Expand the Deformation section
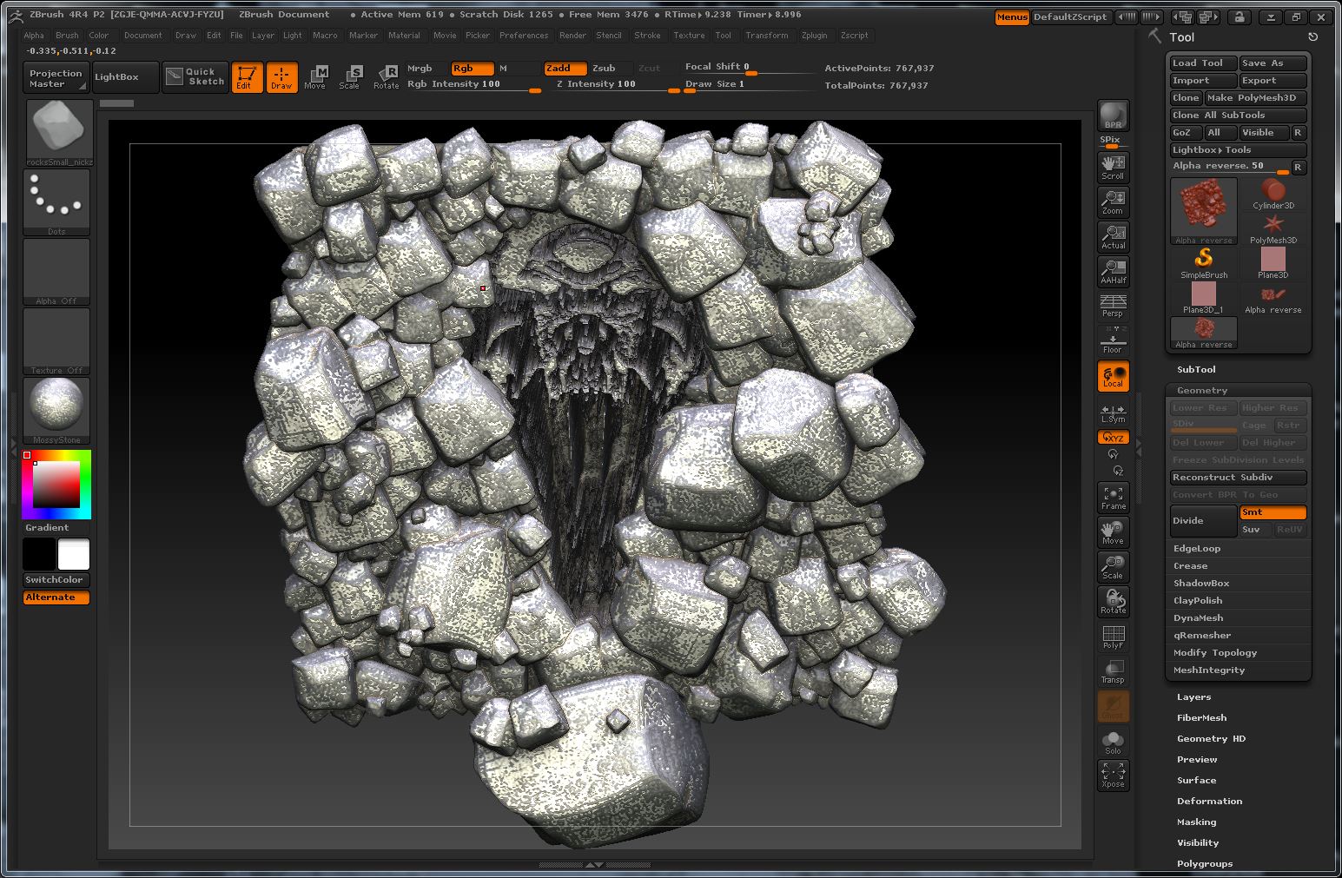This screenshot has height=878, width=1342. click(1209, 801)
